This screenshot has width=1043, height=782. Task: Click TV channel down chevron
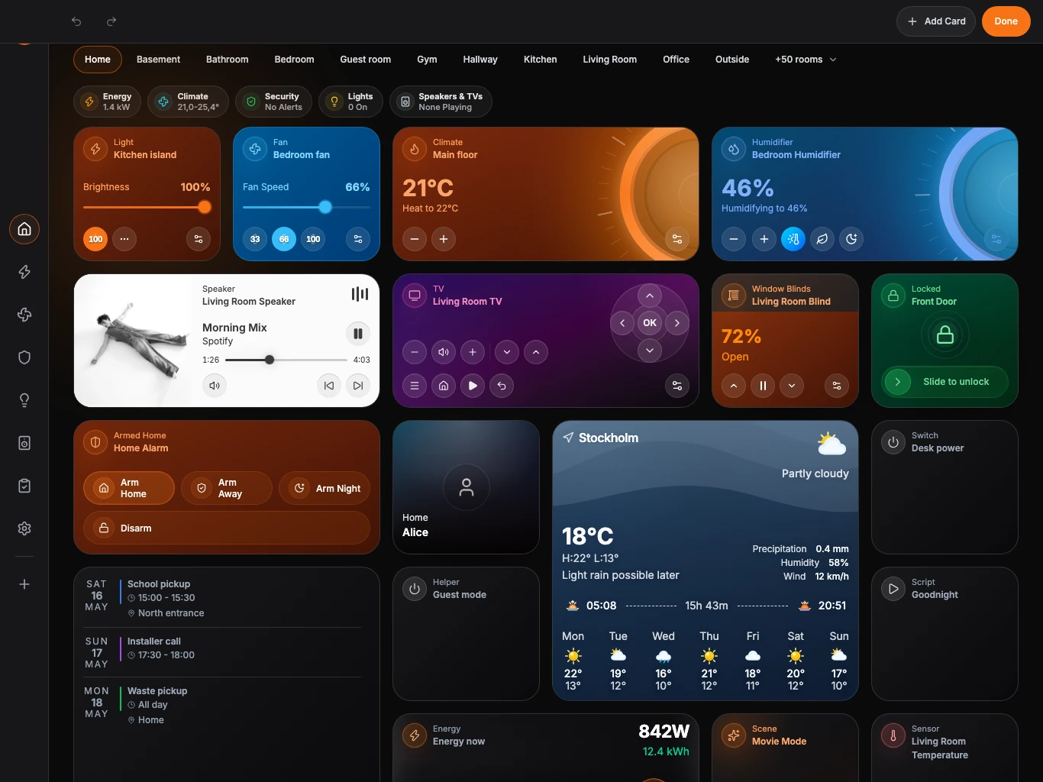507,352
